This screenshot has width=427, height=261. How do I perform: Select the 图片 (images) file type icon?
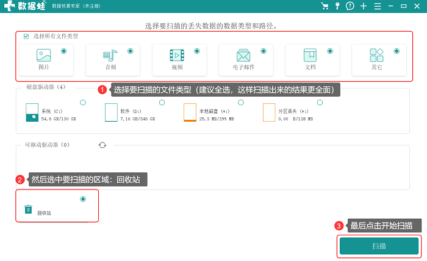tap(43, 55)
